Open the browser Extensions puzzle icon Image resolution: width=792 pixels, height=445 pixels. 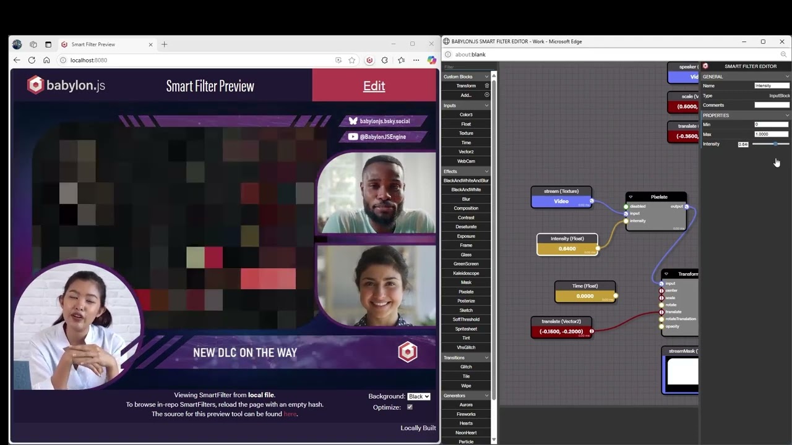click(x=385, y=60)
